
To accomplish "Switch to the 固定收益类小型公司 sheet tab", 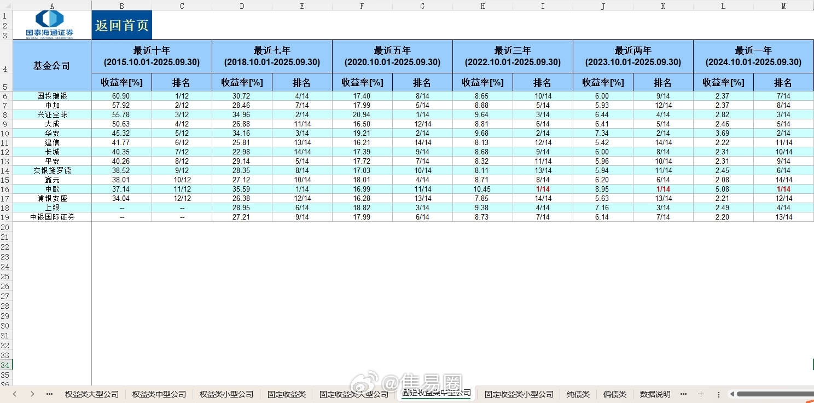I will pyautogui.click(x=519, y=394).
